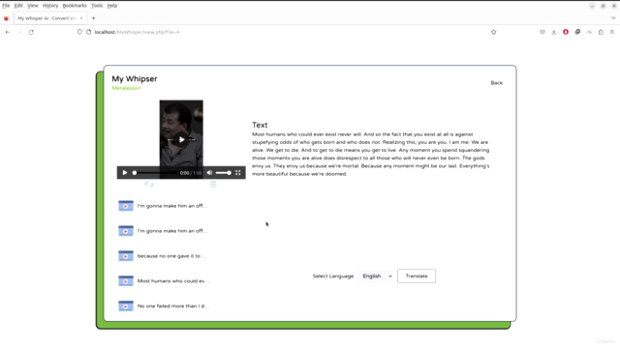Click the site information page icon
Screen dimensions: 620x348
pos(88,32)
